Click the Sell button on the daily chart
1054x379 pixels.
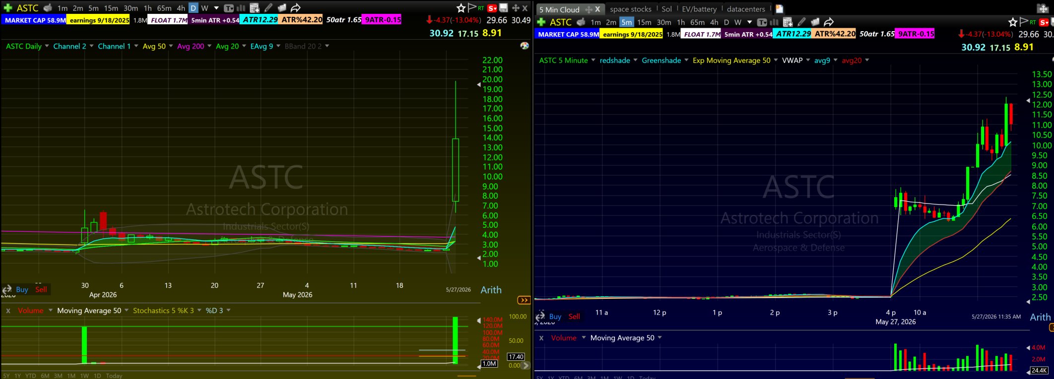(x=41, y=289)
